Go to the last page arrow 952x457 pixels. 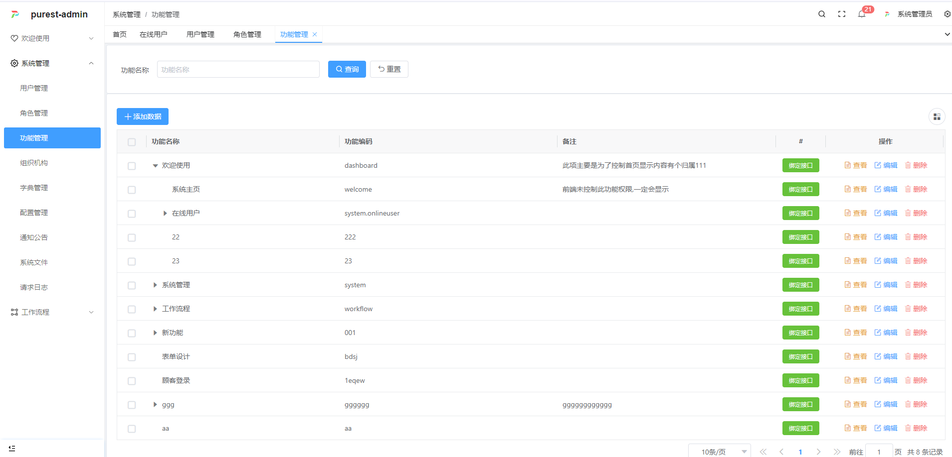(x=837, y=452)
